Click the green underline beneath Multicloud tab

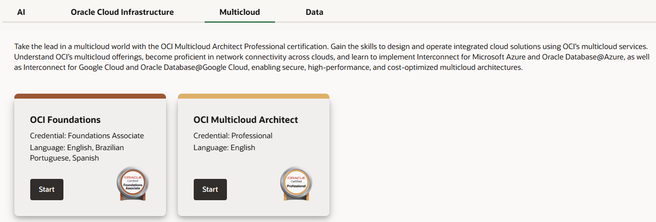[240, 22]
